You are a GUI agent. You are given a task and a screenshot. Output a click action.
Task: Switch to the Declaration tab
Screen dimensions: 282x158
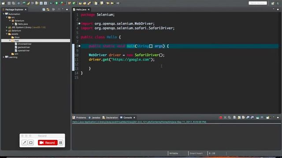(x=110, y=118)
